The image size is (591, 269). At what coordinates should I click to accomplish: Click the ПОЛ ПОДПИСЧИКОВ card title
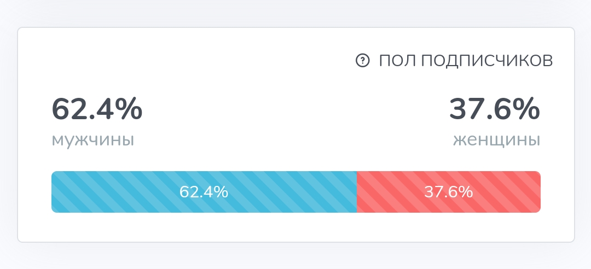pos(466,61)
